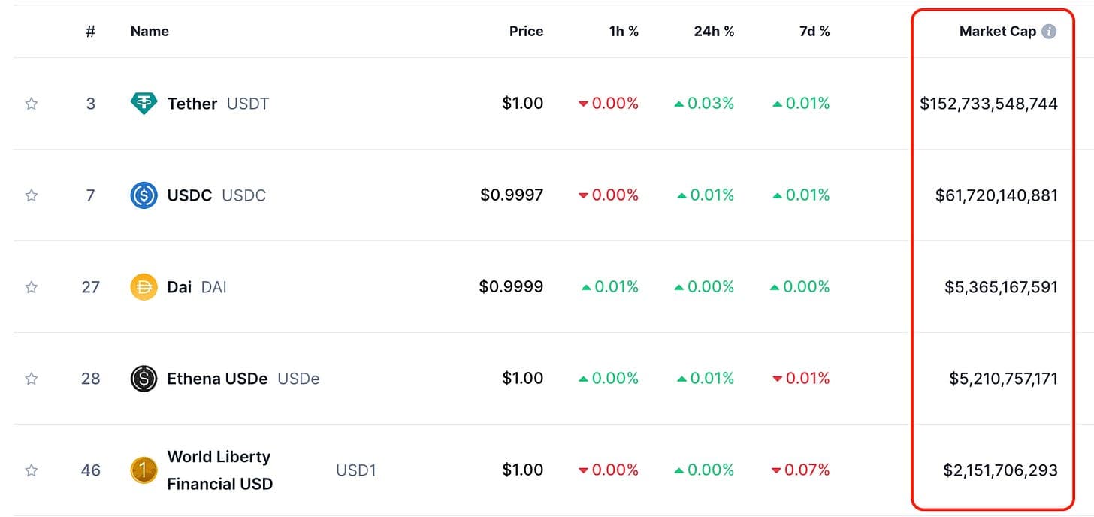Sort the table by Market Cap header
The width and height of the screenshot is (1094, 517).
click(998, 32)
